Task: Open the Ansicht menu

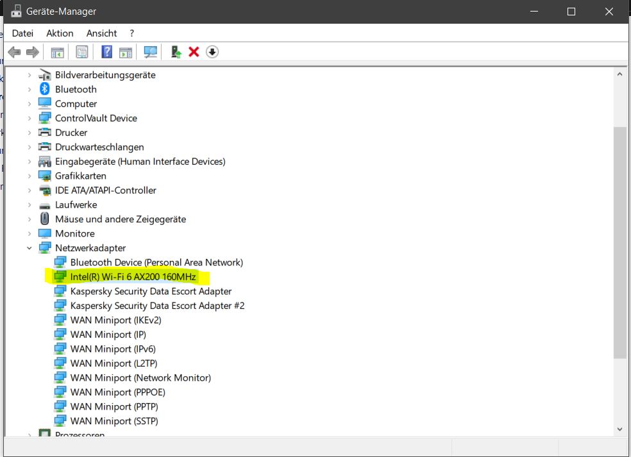Action: tap(101, 33)
